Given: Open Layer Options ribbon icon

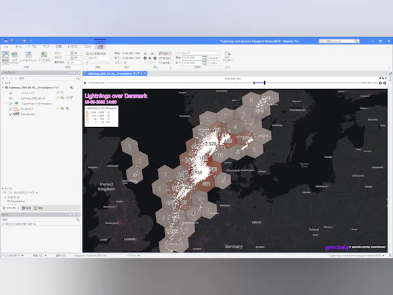Looking at the screenshot, I should pyautogui.click(x=29, y=56).
